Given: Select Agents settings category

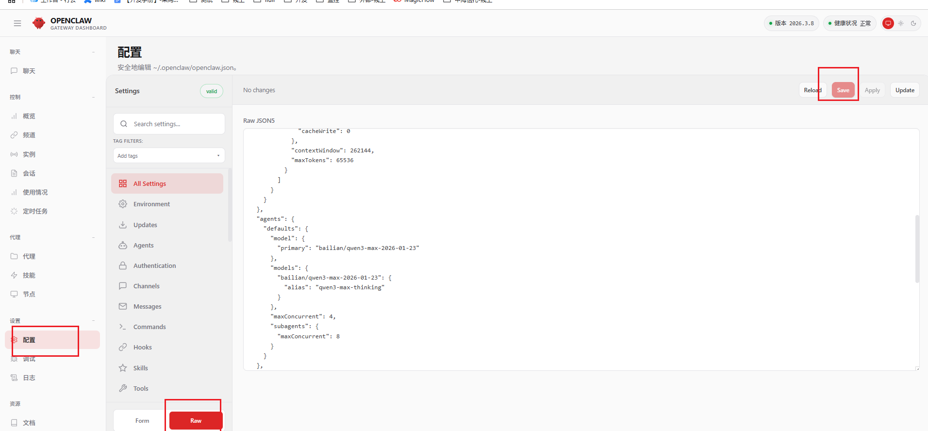Looking at the screenshot, I should [x=167, y=245].
